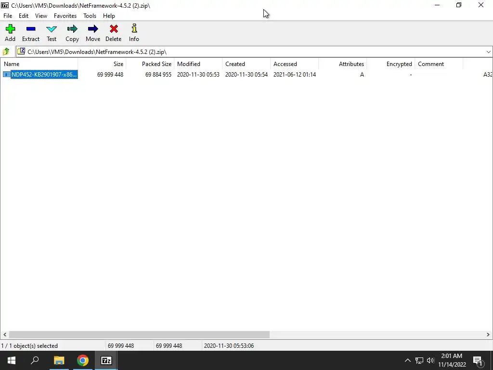The height and width of the screenshot is (370, 493).
Task: Open the volume tray icon
Action: point(430,360)
